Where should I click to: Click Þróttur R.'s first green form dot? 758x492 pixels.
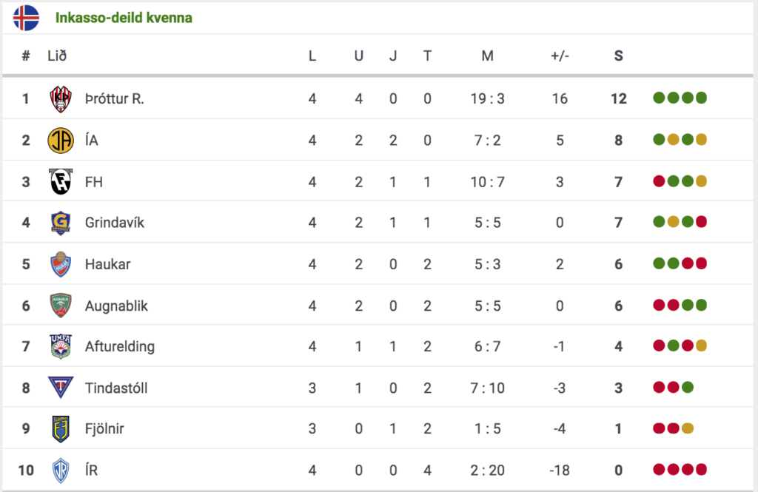tap(658, 98)
